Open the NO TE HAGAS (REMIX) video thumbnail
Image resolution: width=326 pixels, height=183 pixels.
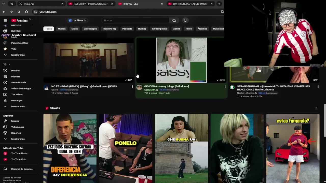88,60
